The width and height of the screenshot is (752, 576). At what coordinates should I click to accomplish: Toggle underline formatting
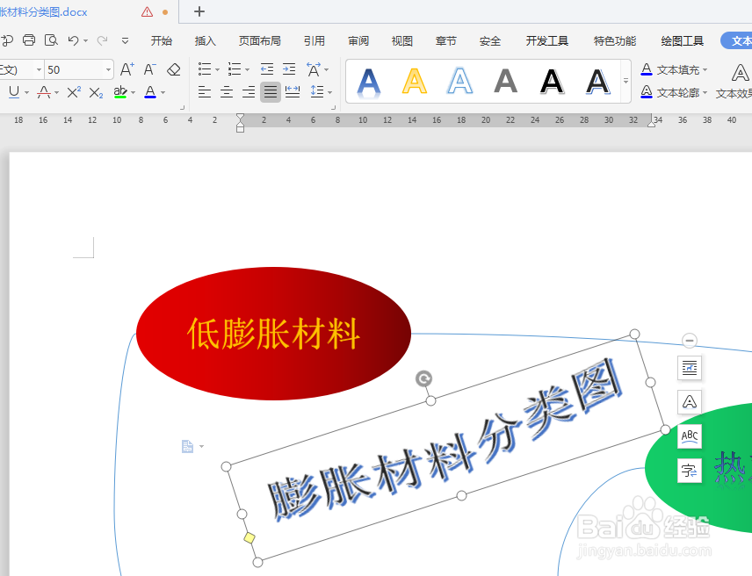[12, 93]
